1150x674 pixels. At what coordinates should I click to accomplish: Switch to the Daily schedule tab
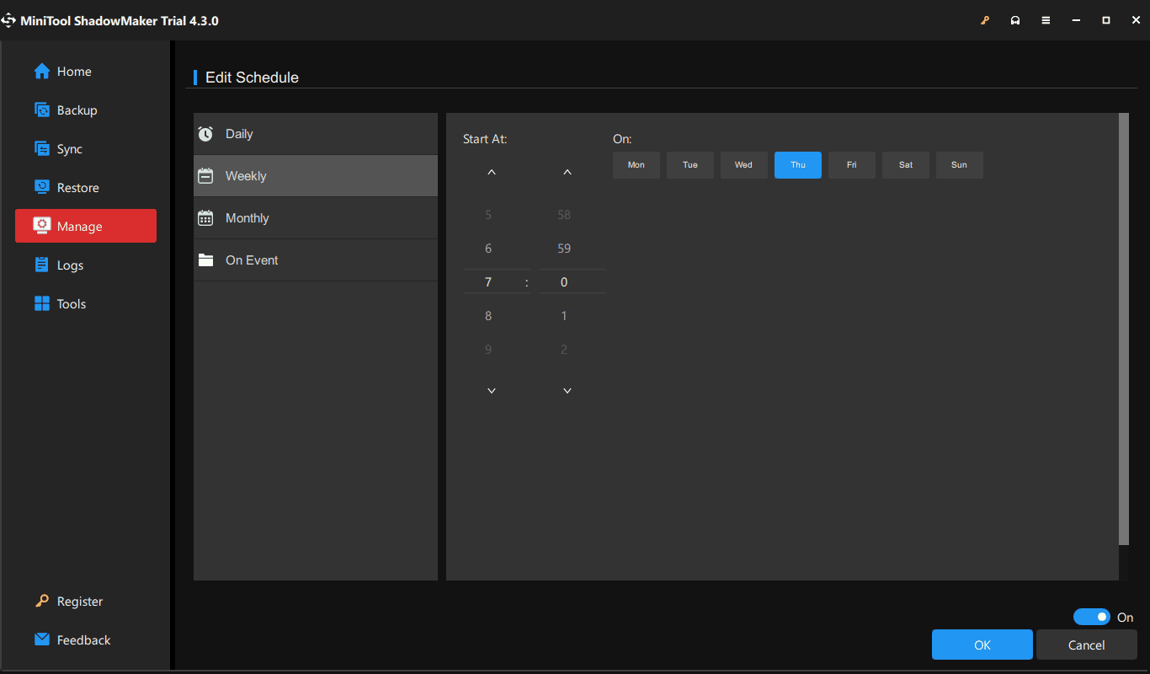coord(316,134)
